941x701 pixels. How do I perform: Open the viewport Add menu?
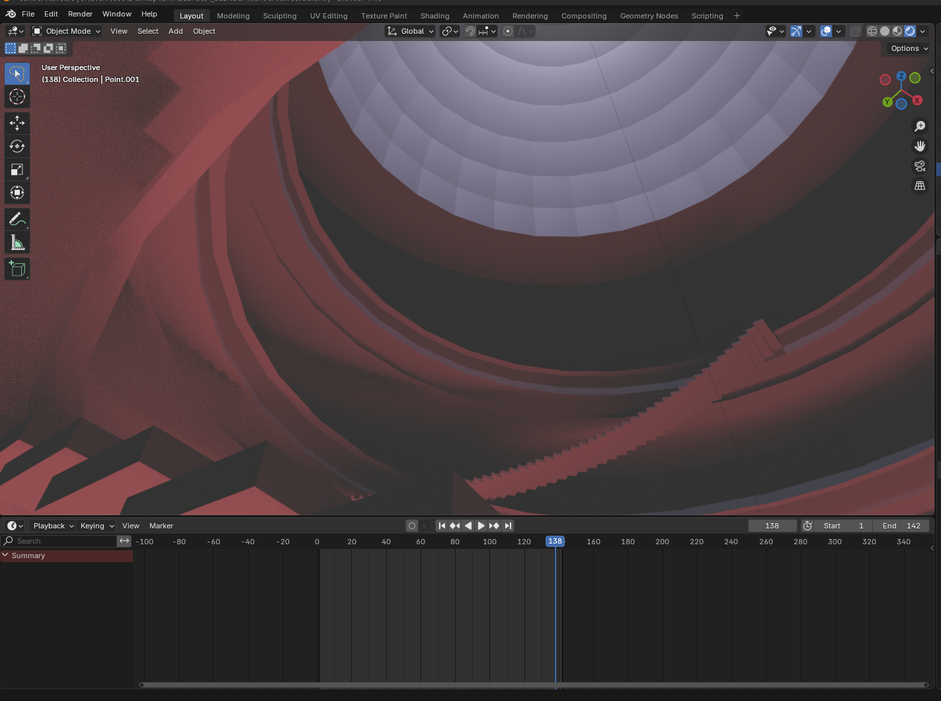tap(176, 31)
